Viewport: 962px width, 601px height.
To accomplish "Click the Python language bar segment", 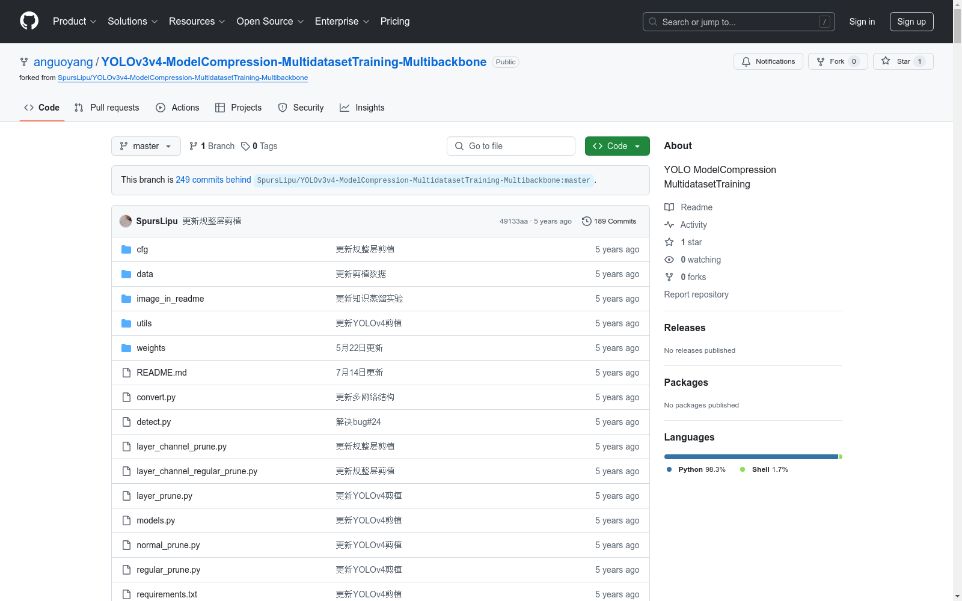I will 751,457.
